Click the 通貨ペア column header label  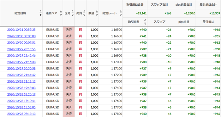[x=51, y=13]
